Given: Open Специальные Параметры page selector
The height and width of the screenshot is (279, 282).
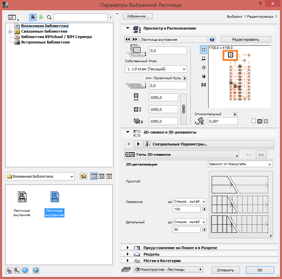Looking at the screenshot, I should pos(209,144).
